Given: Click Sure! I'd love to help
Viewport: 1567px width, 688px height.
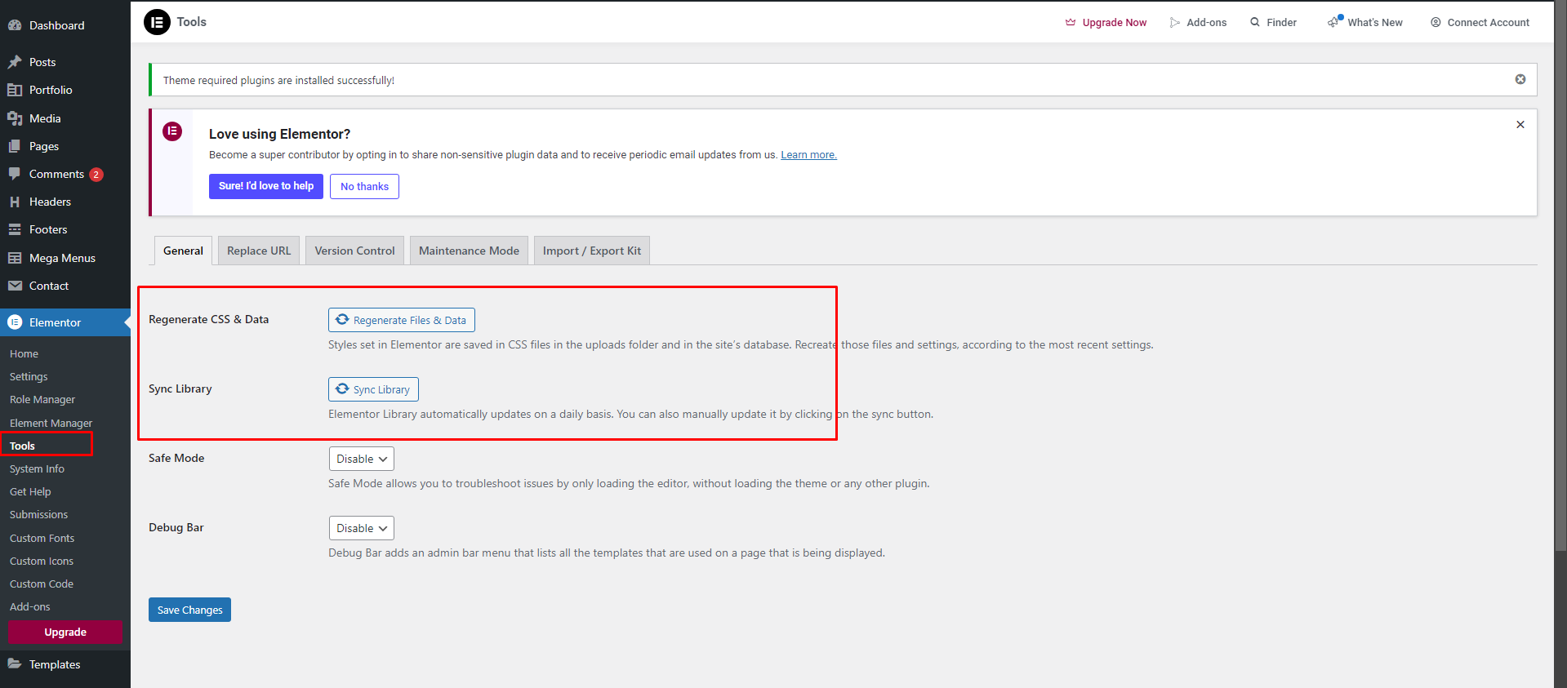Looking at the screenshot, I should (266, 186).
